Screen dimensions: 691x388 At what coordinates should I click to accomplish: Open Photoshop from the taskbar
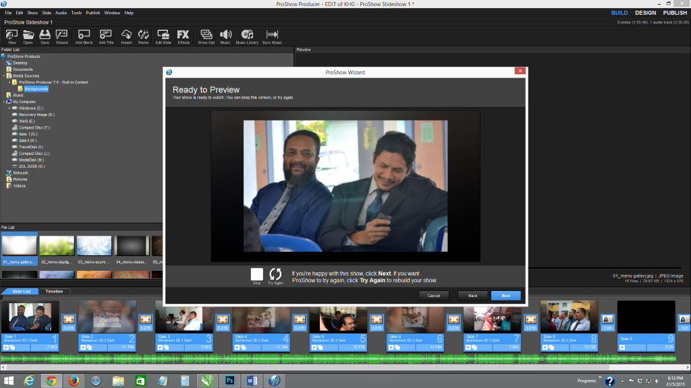[229, 381]
